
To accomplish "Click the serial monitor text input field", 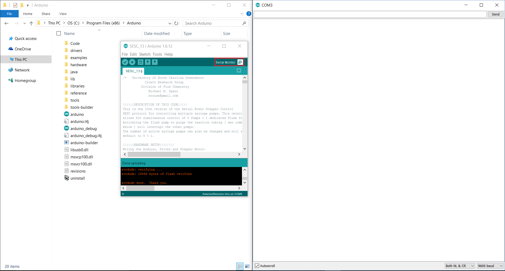I will pos(370,14).
